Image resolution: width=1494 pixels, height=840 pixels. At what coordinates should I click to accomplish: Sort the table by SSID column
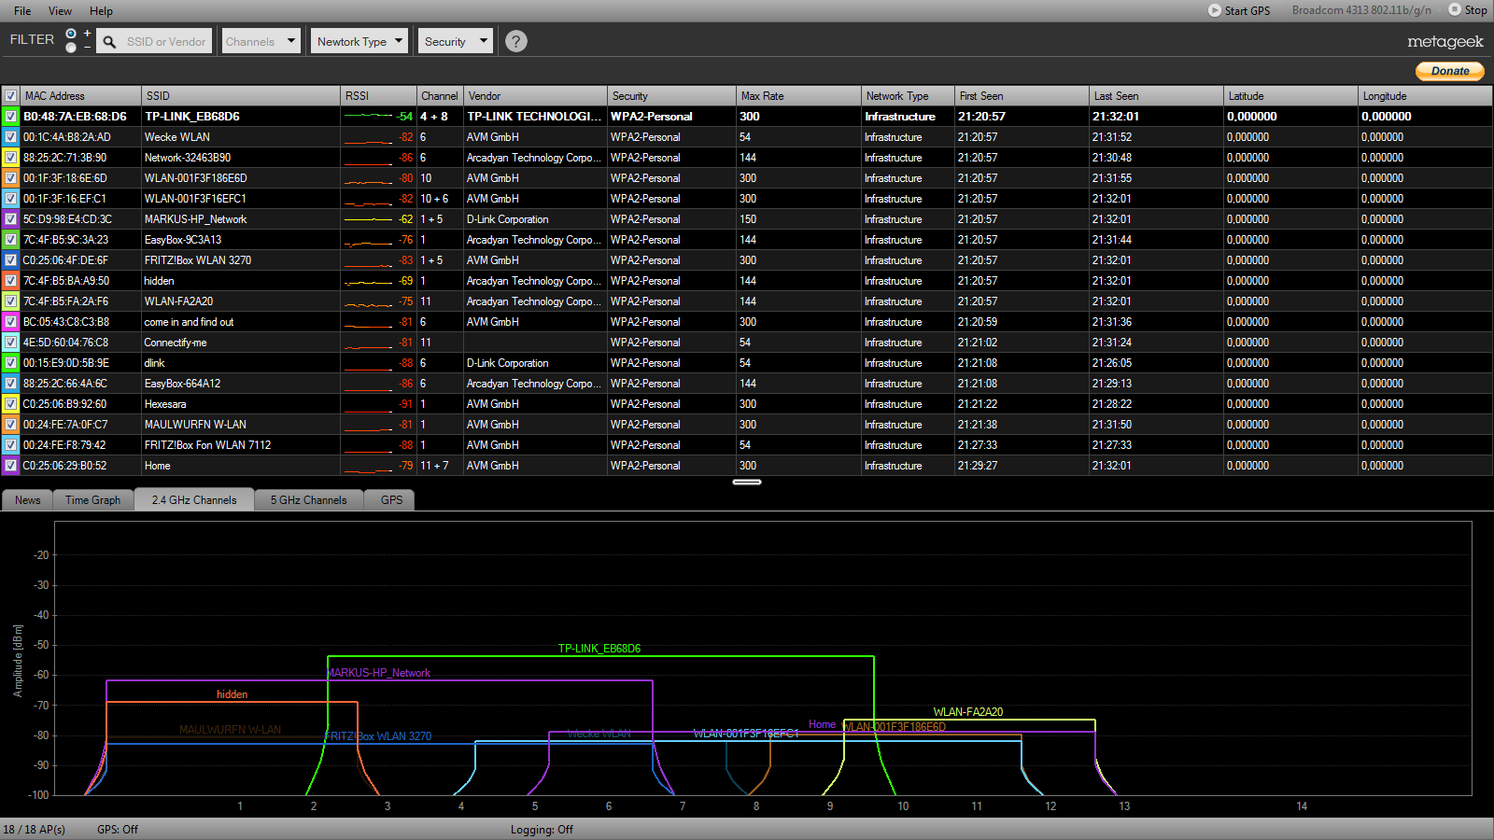click(241, 96)
